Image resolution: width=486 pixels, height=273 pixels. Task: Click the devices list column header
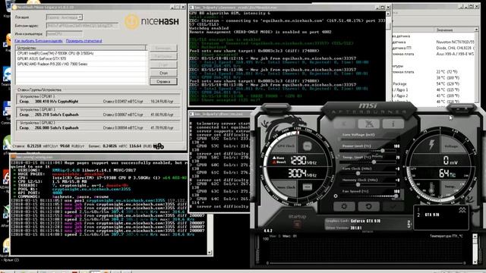80,48
